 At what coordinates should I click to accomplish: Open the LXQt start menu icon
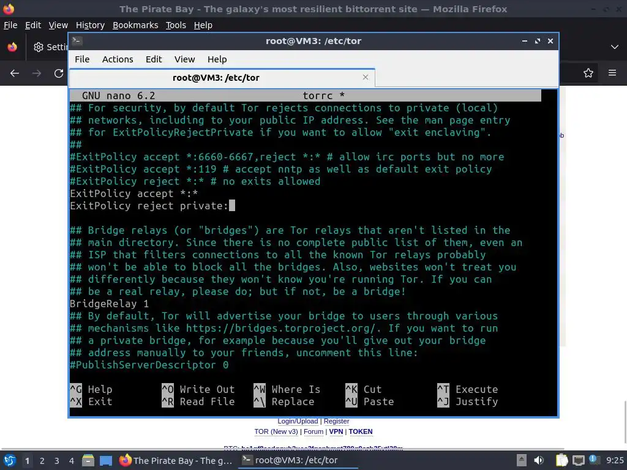[x=10, y=460]
